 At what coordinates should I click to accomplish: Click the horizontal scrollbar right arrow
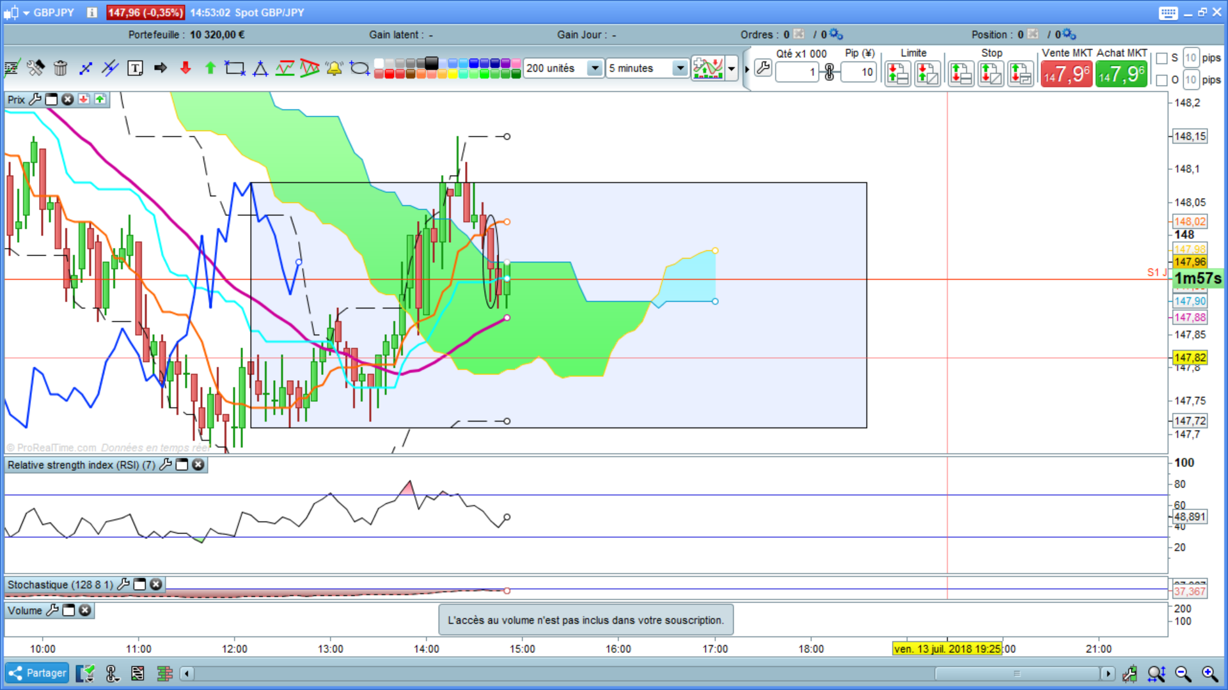click(1107, 673)
